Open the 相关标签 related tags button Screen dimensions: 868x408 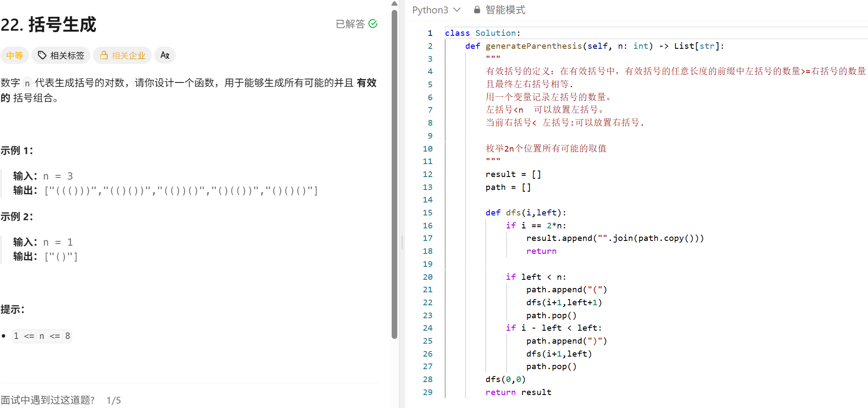(61, 55)
